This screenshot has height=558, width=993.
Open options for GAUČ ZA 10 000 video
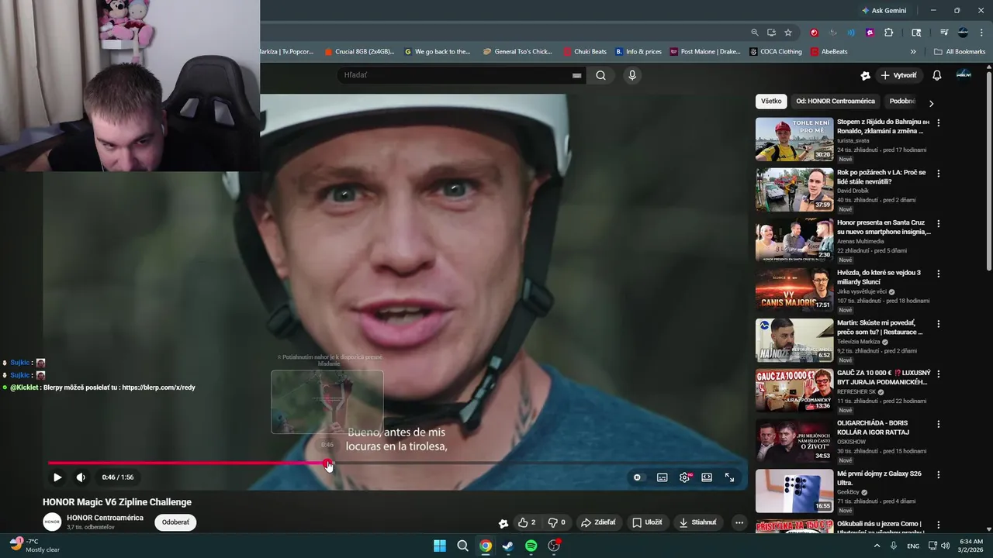939,374
